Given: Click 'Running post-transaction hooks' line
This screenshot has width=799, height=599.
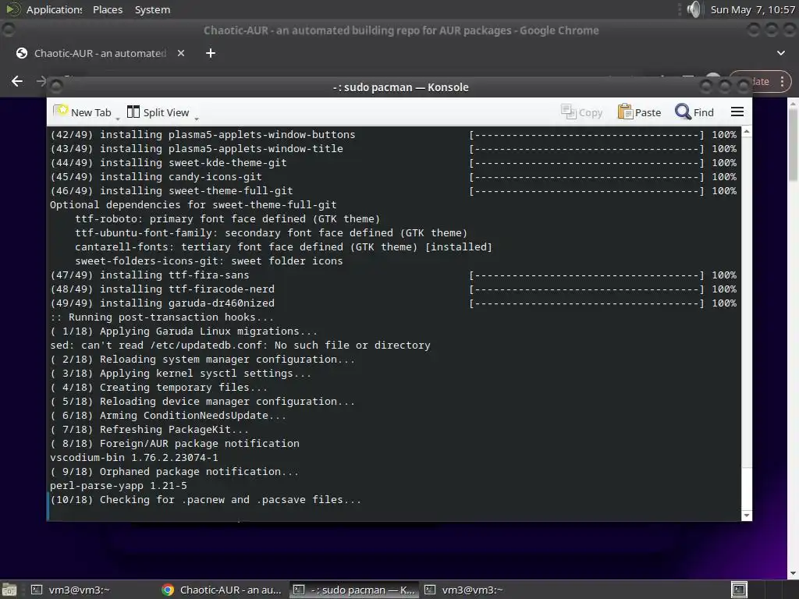Looking at the screenshot, I should [x=162, y=317].
